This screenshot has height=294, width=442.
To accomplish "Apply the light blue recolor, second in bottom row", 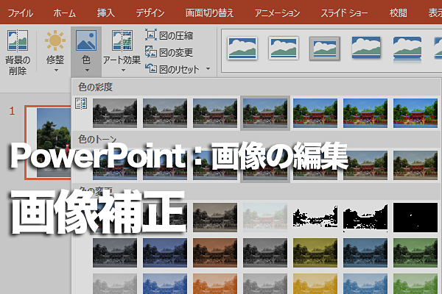I will [165, 284].
